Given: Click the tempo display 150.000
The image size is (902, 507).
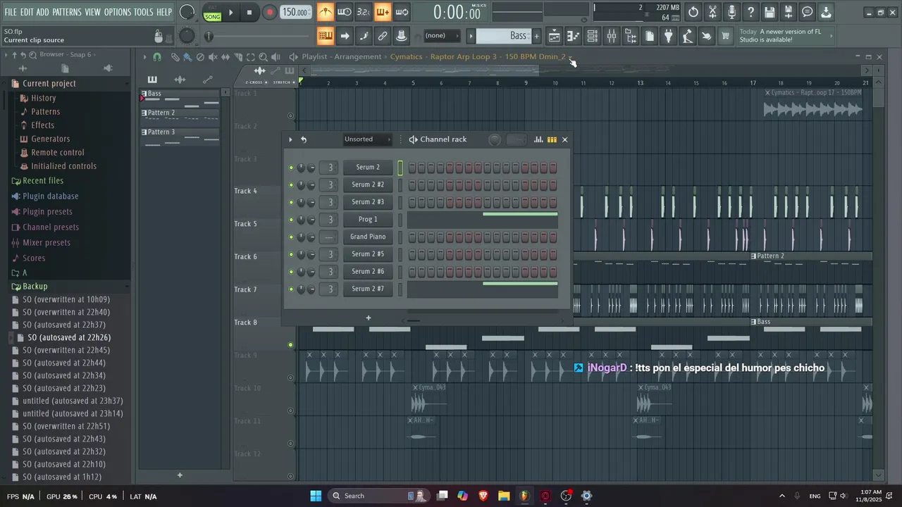Looking at the screenshot, I should point(296,12).
